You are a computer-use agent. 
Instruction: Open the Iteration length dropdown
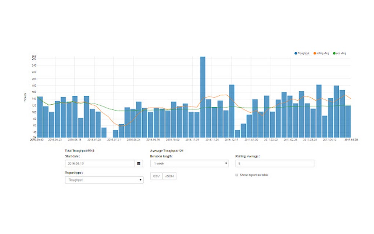(x=190, y=164)
